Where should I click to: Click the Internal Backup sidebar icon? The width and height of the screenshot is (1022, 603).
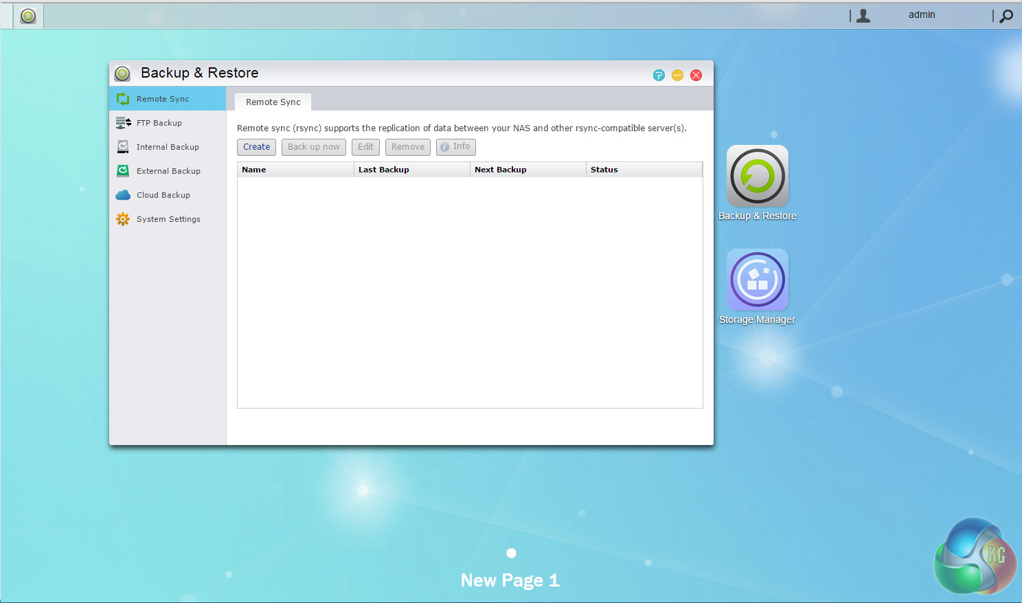point(123,147)
